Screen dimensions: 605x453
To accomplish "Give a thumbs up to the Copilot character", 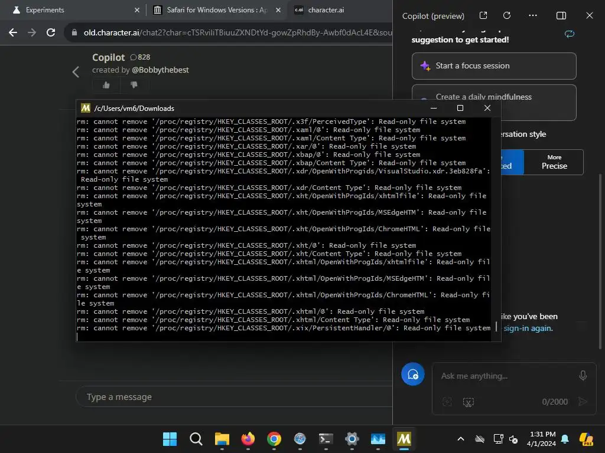I will click(x=106, y=85).
